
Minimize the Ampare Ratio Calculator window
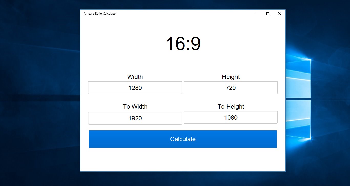[256, 14]
